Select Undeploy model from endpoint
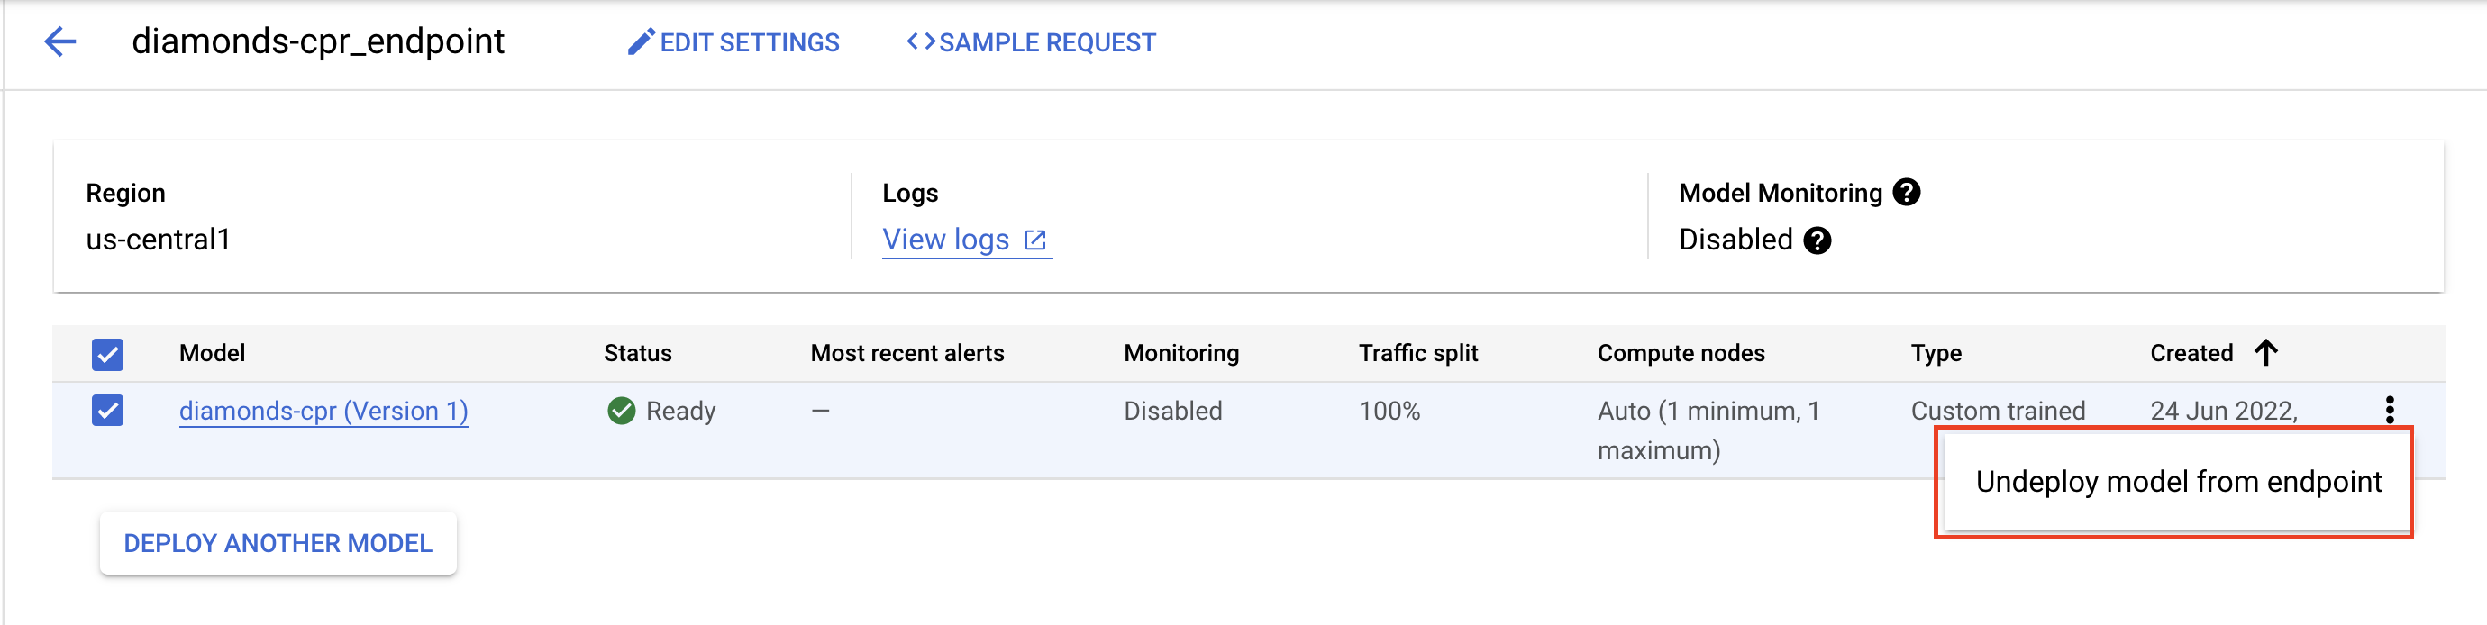The height and width of the screenshot is (625, 2487). tap(2178, 481)
